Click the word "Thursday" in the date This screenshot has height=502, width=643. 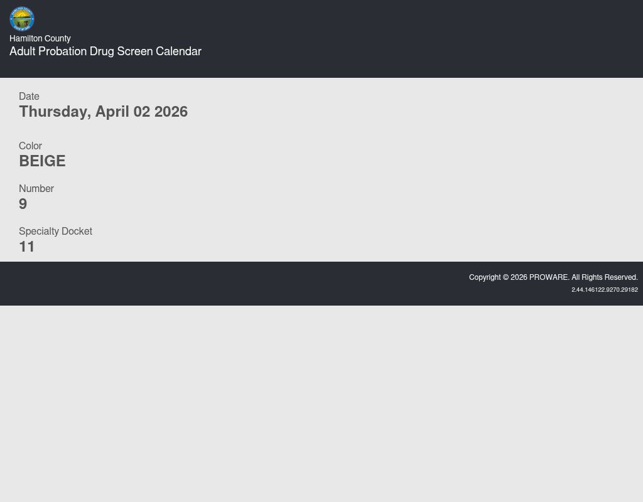[53, 112]
